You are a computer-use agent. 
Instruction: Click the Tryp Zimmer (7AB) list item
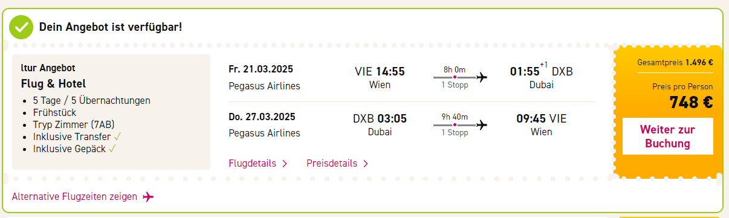(71, 124)
